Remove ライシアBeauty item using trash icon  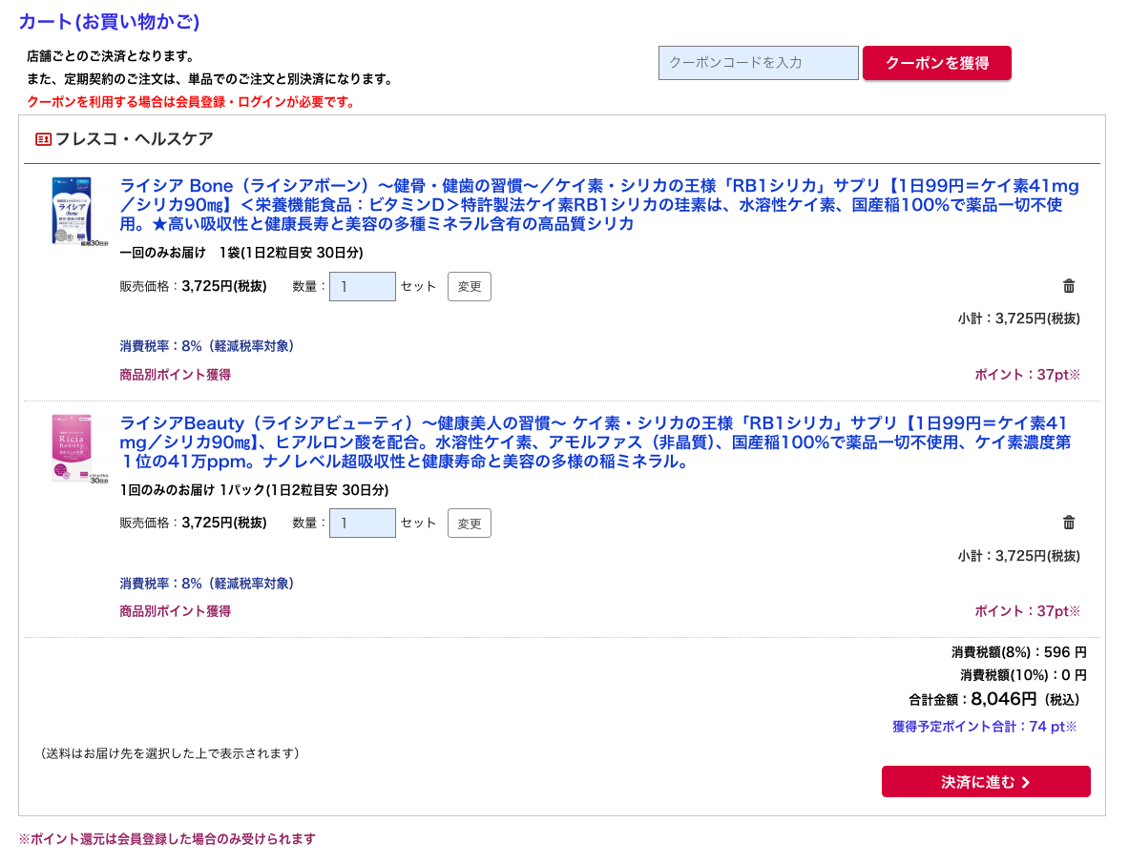point(1069,523)
